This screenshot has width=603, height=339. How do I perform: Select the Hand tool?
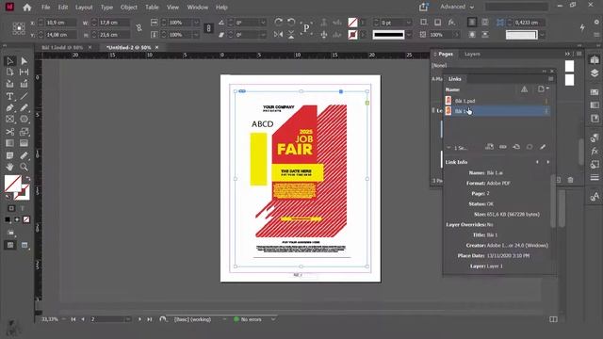click(x=10, y=168)
